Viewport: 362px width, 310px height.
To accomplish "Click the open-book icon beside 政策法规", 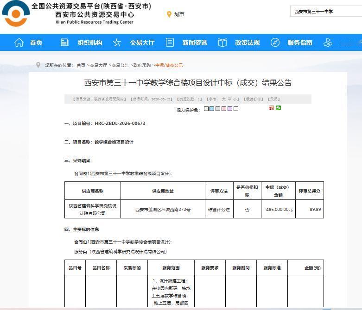I will pyautogui.click(x=222, y=43).
